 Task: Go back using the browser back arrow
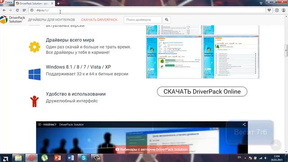coord(4,10)
